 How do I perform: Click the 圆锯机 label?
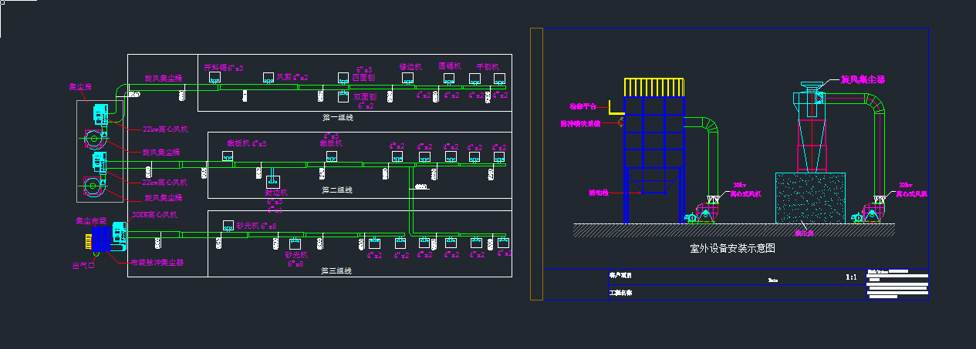click(449, 66)
